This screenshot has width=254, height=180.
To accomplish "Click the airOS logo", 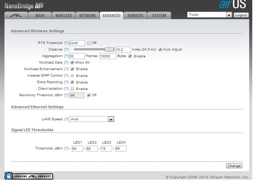I will [233, 4].
